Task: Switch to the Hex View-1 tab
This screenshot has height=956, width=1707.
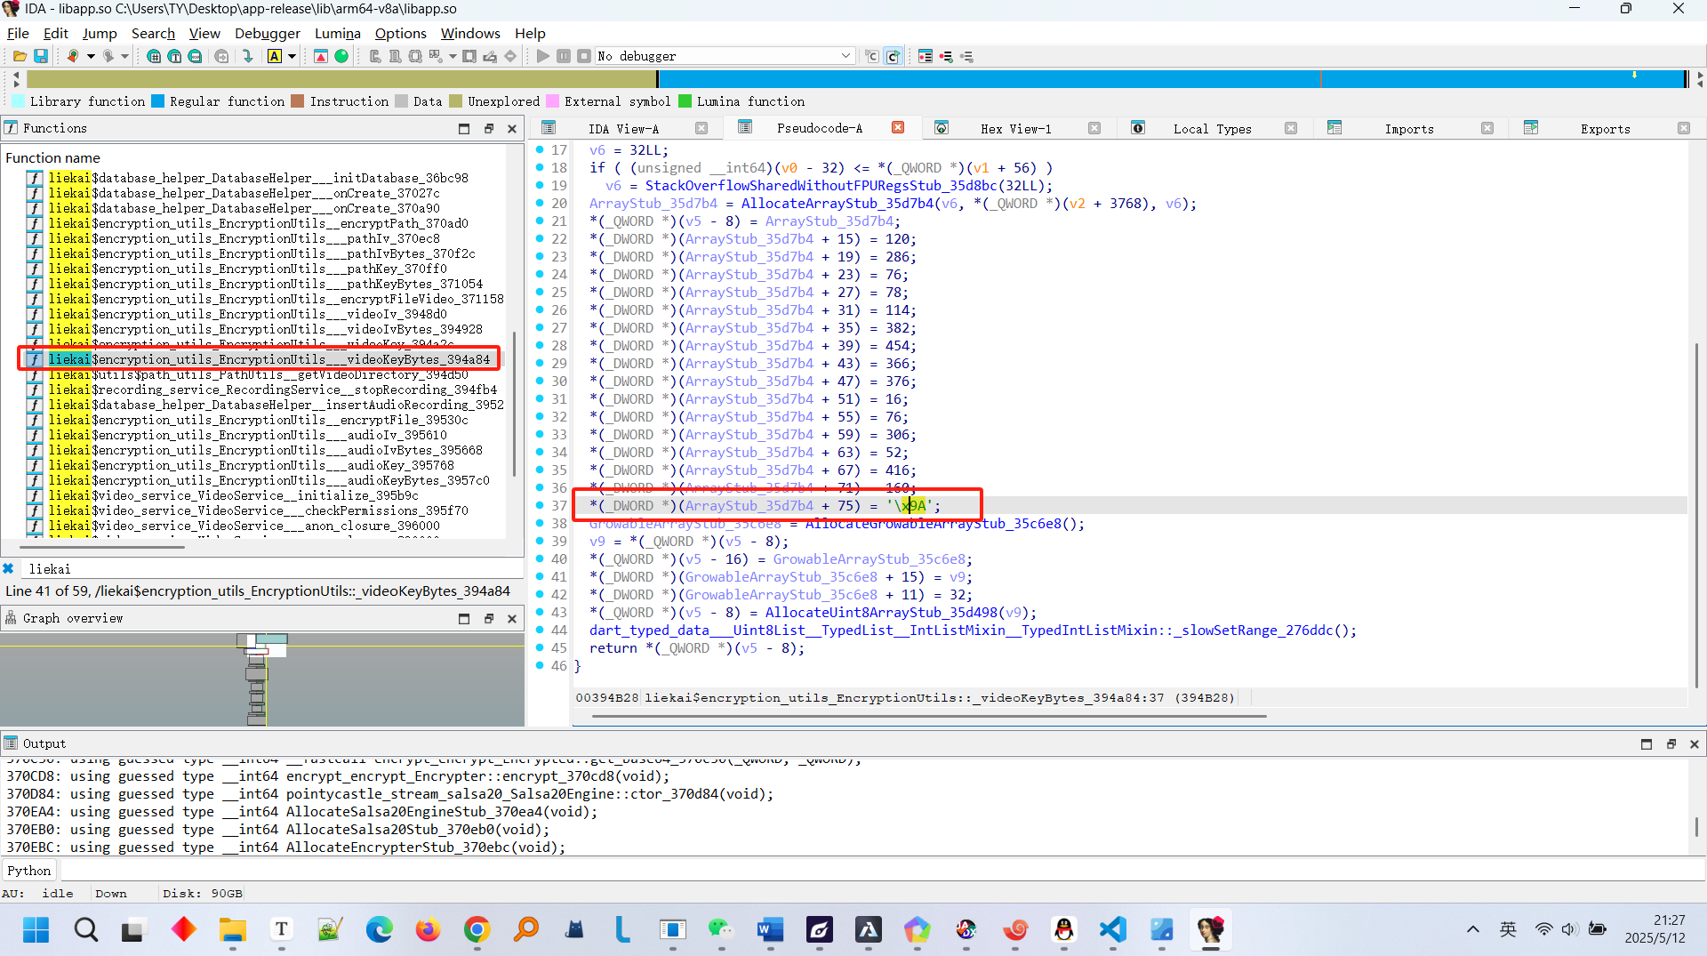Action: [1016, 129]
